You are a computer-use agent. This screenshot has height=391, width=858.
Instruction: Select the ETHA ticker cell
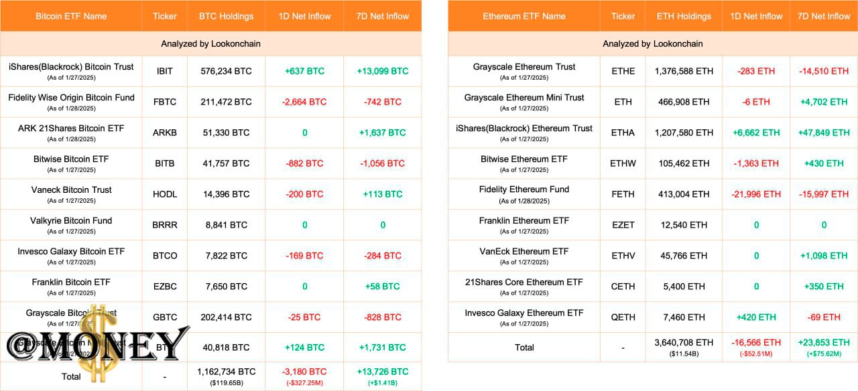pos(623,133)
